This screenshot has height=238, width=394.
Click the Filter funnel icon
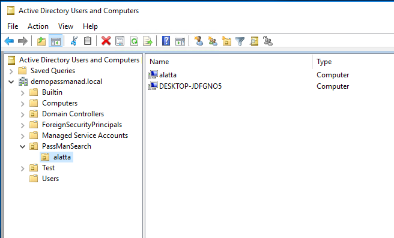point(240,41)
